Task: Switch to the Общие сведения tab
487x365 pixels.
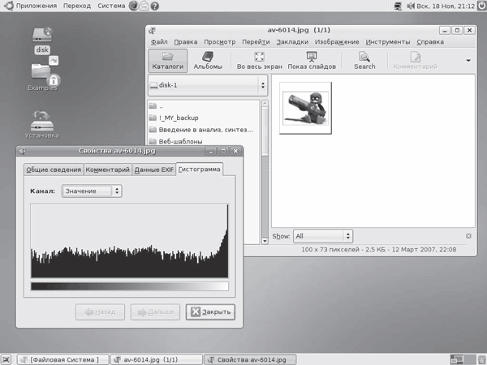Action: 53,170
